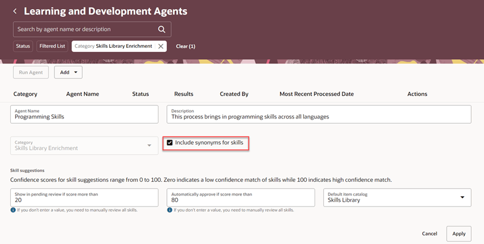Click info icon under automatically approve field

click(169, 210)
